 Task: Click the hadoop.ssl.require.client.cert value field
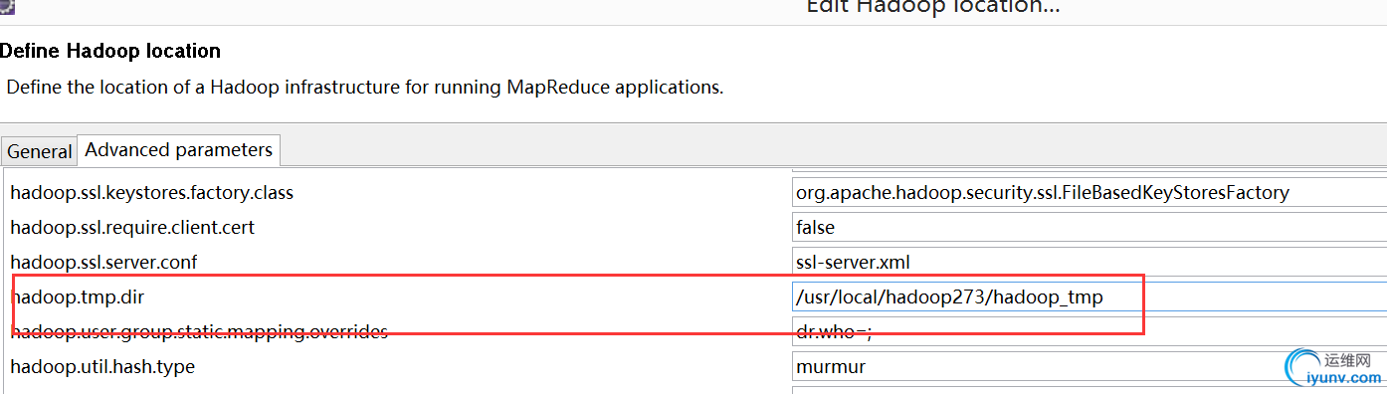(x=1090, y=228)
